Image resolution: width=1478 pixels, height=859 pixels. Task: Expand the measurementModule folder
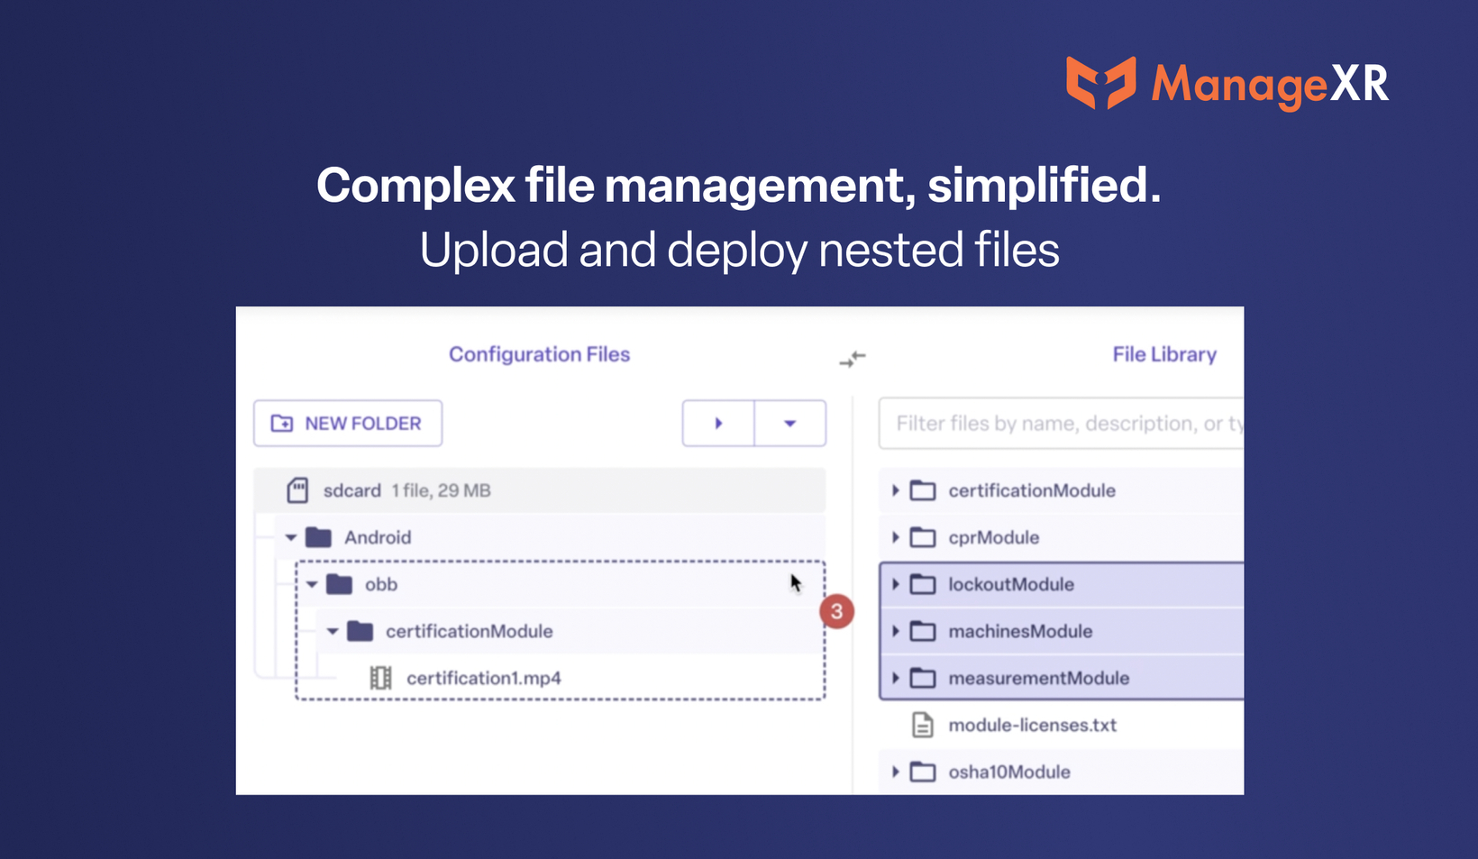click(895, 678)
